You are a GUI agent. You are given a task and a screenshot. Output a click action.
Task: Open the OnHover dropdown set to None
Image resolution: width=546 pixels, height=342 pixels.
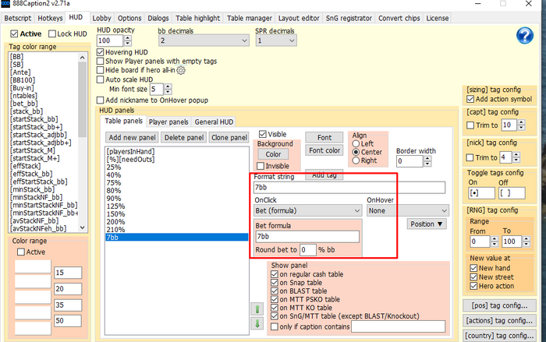(407, 210)
